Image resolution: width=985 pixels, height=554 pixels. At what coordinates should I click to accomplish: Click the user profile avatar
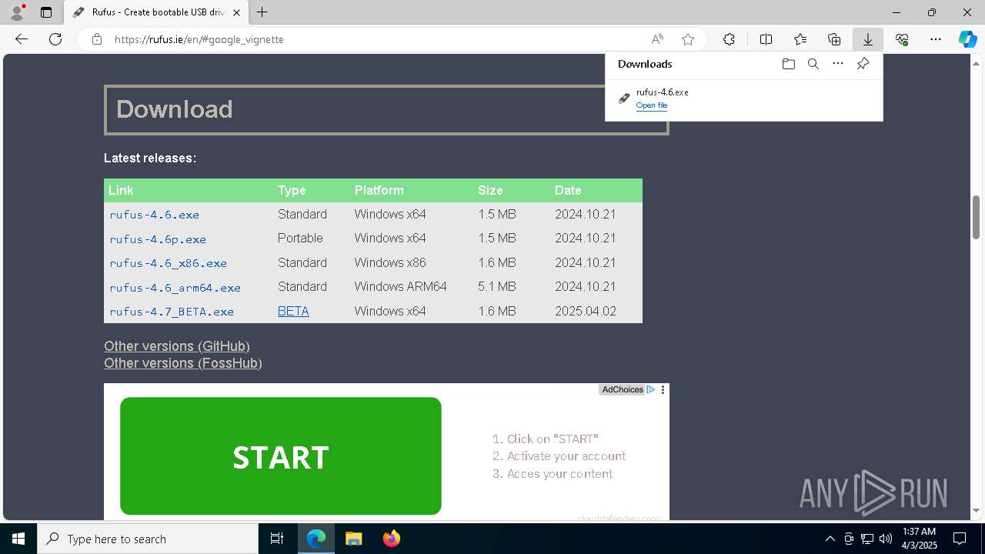pos(17,12)
